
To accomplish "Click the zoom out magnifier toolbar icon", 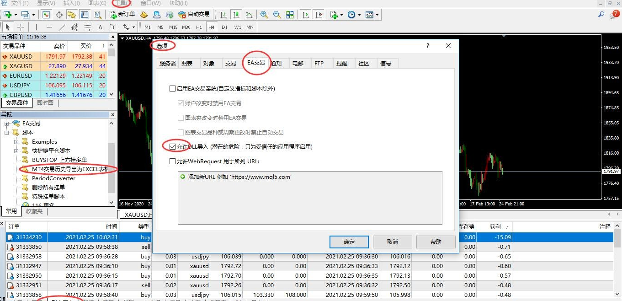I will [x=276, y=15].
